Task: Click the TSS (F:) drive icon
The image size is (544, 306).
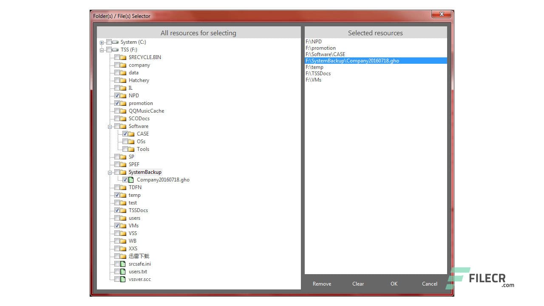Action: pos(115,49)
